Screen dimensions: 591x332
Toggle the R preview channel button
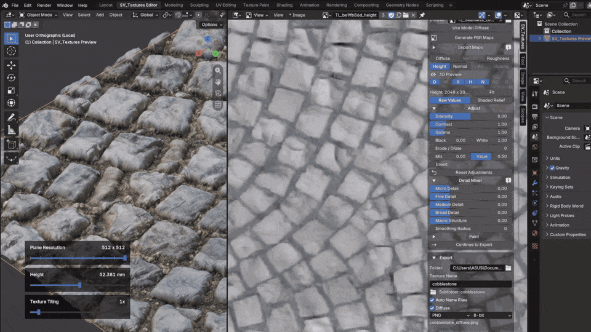tap(458, 82)
